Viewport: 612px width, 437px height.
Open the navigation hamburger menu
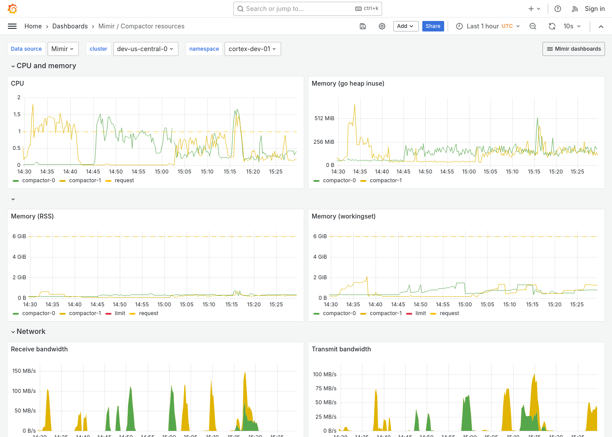[12, 26]
